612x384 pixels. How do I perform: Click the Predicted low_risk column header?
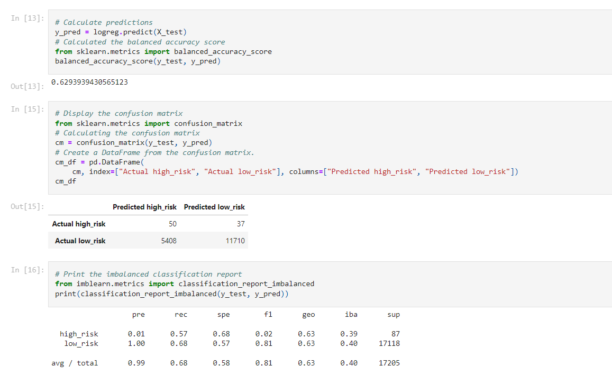214,207
